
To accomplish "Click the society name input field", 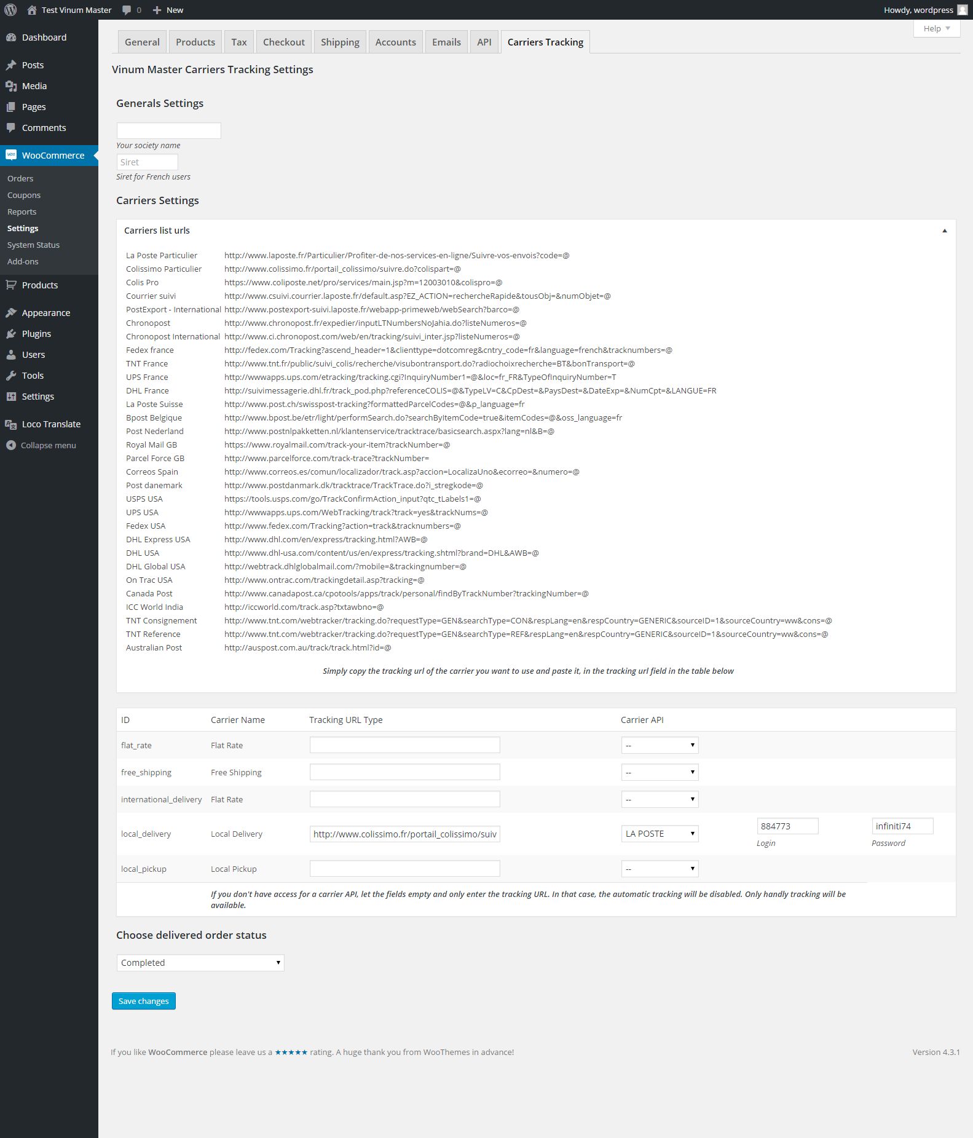I will click(169, 130).
